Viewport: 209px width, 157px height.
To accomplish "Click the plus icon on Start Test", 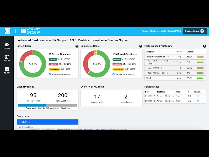I will [20, 122].
